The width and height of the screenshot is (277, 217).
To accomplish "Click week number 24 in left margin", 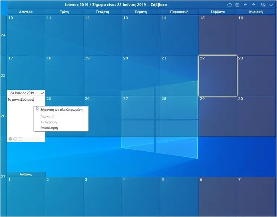I will point(3,35).
